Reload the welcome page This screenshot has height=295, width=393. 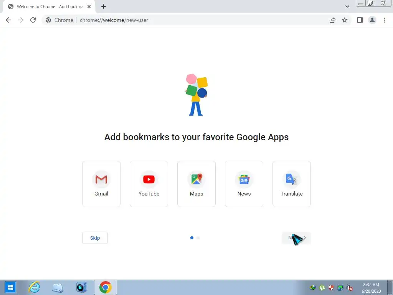(33, 20)
